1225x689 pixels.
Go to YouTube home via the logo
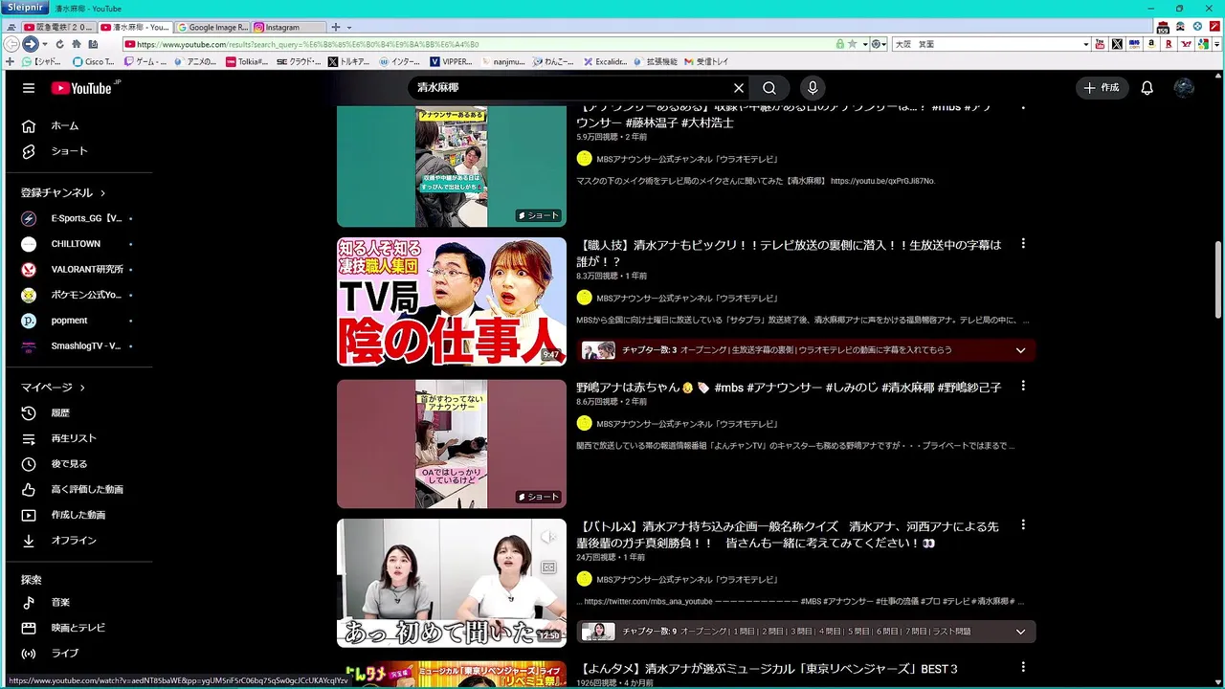click(x=81, y=88)
